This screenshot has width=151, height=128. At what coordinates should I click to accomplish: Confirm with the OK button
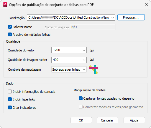coord(81,120)
